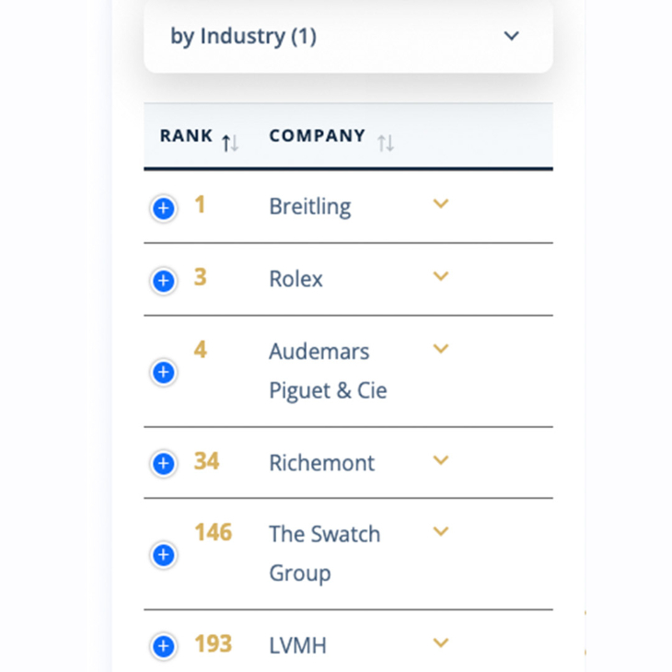The height and width of the screenshot is (672, 672).
Task: Expand The Swatch Group row chevron
Action: pyautogui.click(x=441, y=531)
